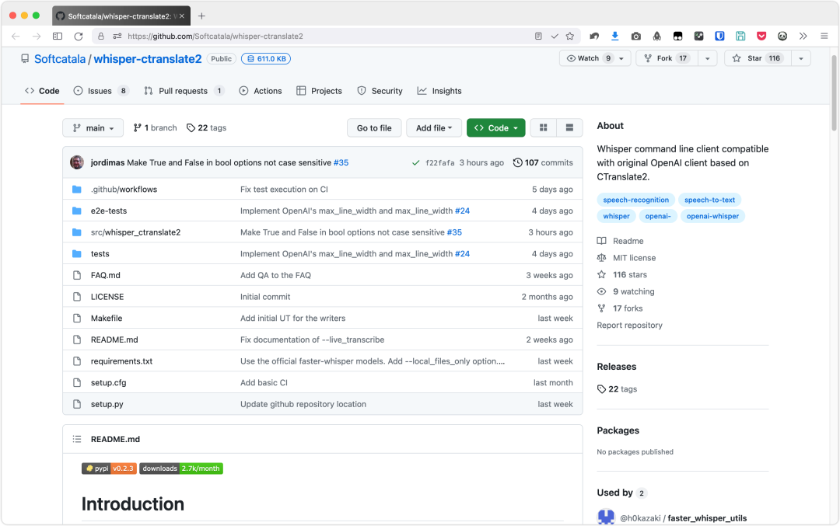Click the 1 branch link
The image size is (840, 526).
155,128
